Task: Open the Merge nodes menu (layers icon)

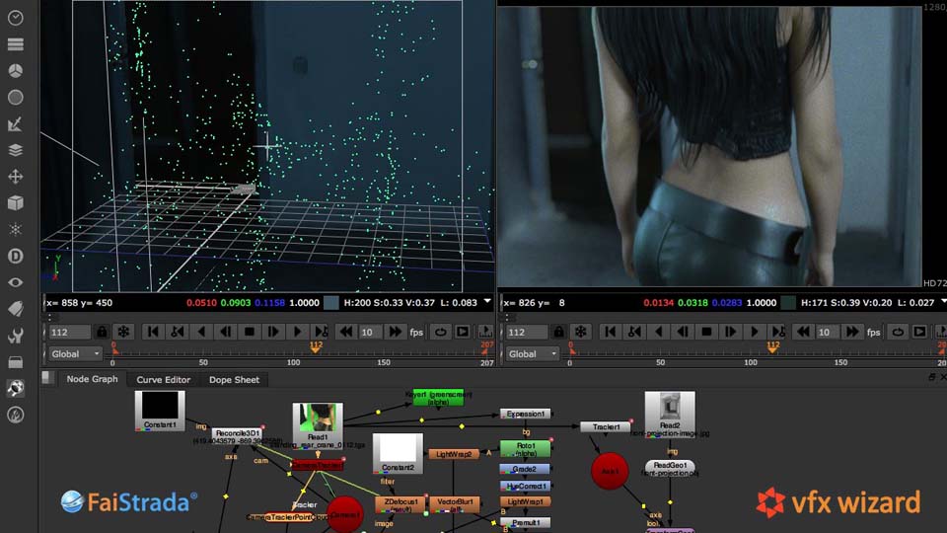Action: [15, 150]
